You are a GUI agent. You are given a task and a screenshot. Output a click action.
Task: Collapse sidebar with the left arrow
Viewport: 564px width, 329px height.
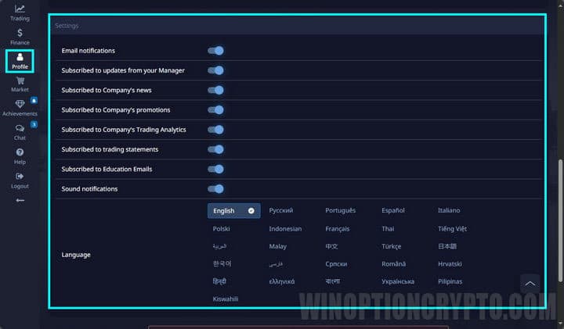(x=20, y=200)
